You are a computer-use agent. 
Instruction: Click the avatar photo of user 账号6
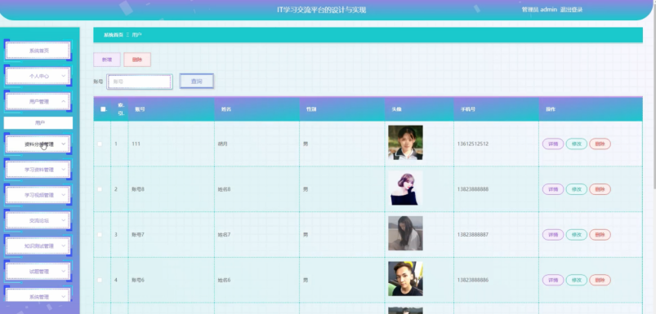point(405,278)
